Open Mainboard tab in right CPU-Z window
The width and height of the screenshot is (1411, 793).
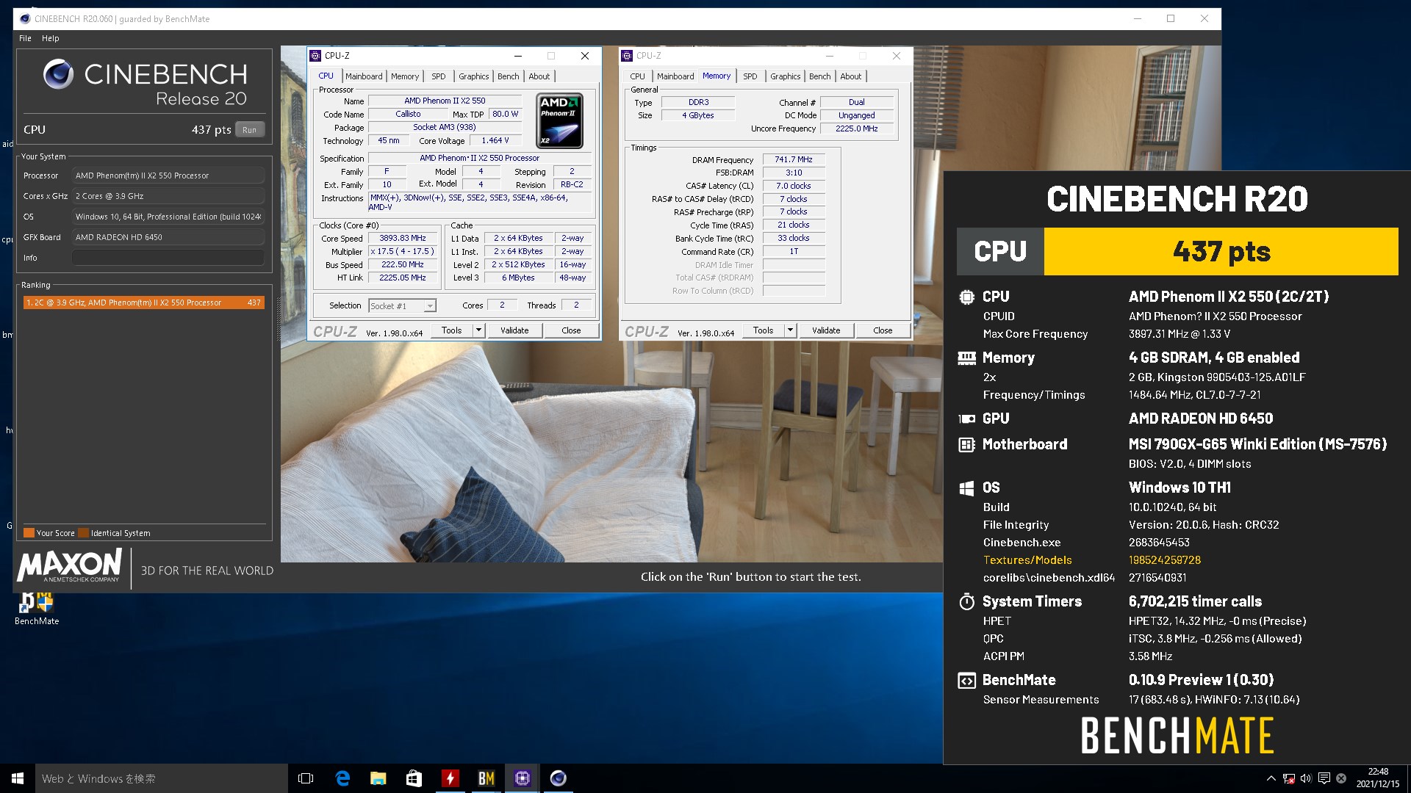click(x=675, y=76)
